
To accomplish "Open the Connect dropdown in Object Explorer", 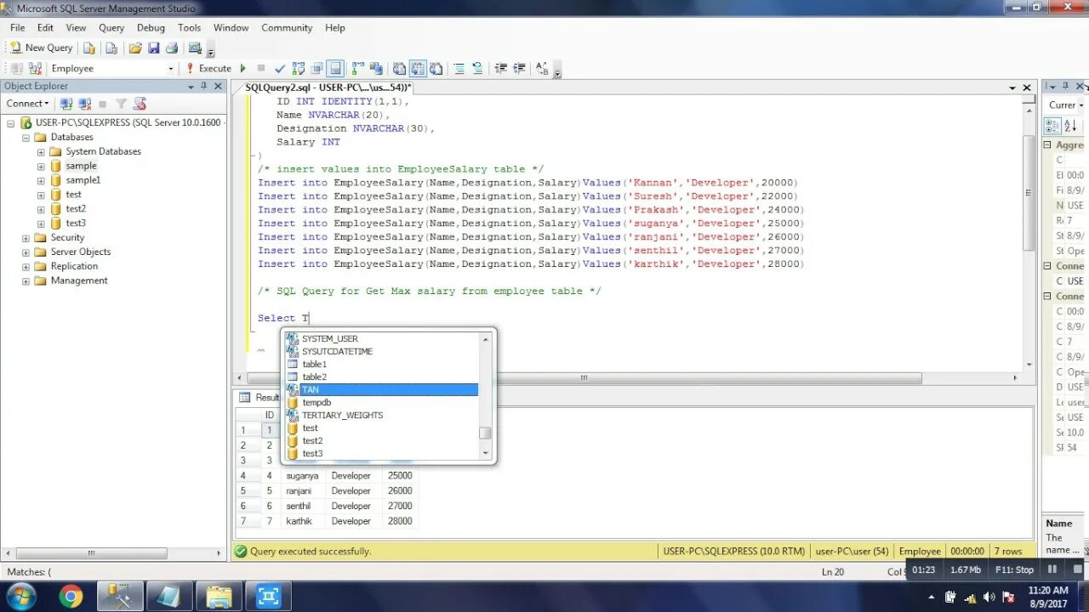I will (27, 104).
